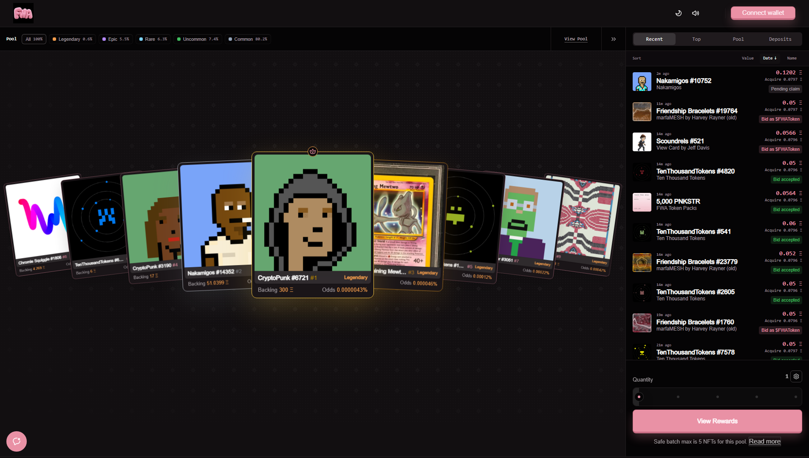Screen dimensions: 809x458
Task: Toggle dark mode moon icon
Action: [679, 13]
